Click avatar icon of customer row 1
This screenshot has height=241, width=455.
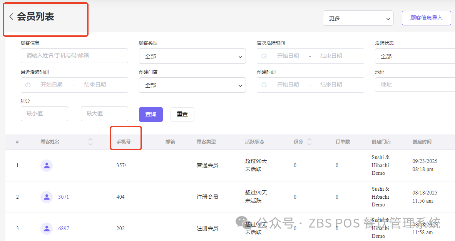coord(47,166)
